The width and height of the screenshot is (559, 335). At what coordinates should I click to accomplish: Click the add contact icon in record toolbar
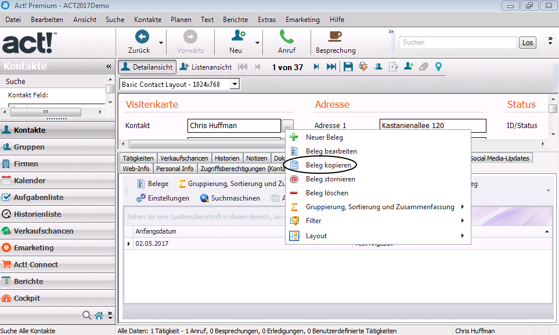(409, 67)
